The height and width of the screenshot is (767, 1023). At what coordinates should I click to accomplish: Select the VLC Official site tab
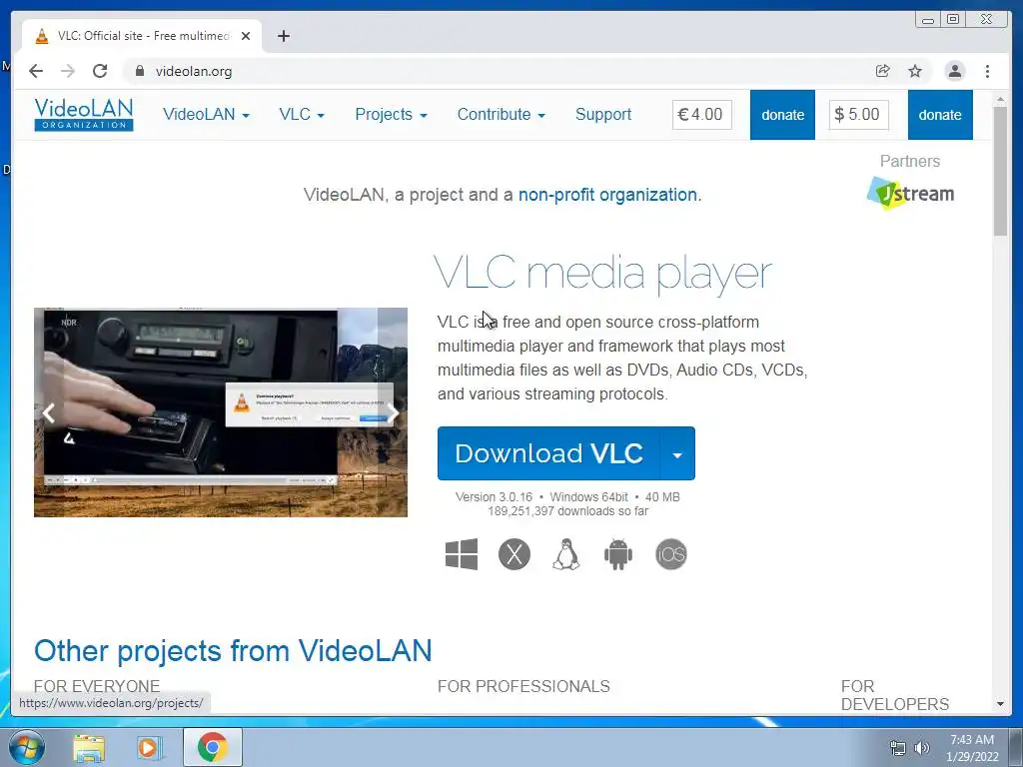142,36
